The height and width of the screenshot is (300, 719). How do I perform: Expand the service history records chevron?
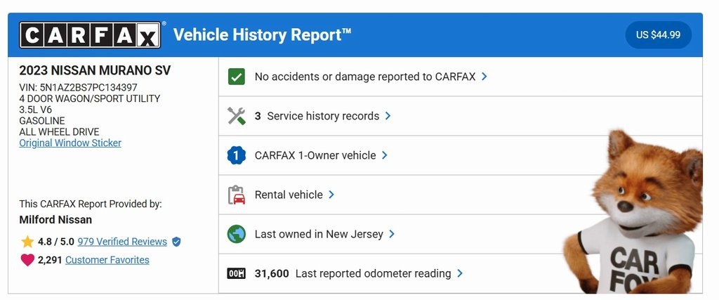pos(388,116)
